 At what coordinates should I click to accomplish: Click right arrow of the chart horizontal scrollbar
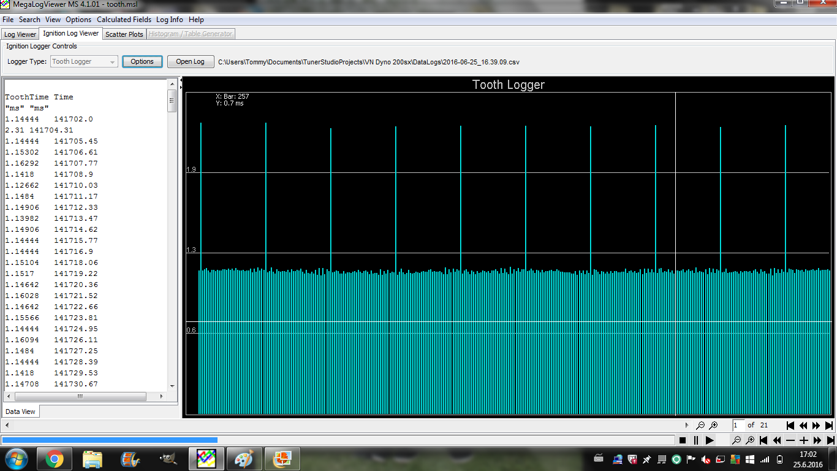coord(687,425)
